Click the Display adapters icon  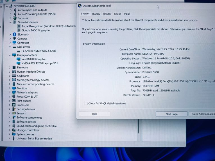point(14,55)
